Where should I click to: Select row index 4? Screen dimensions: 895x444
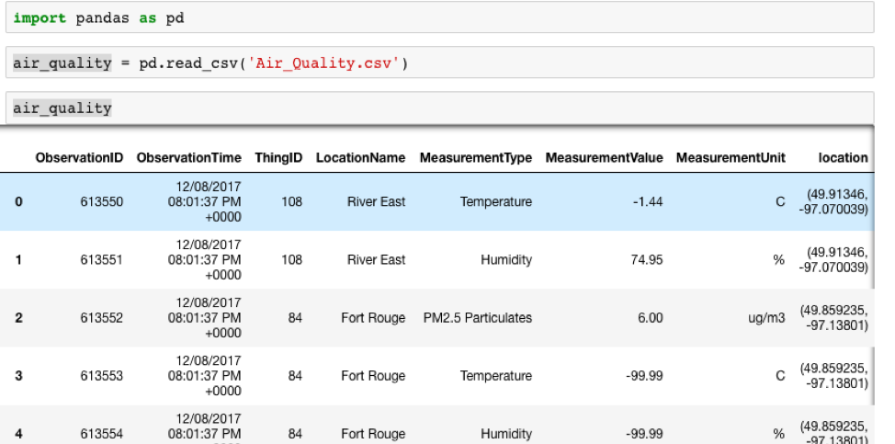(x=18, y=434)
